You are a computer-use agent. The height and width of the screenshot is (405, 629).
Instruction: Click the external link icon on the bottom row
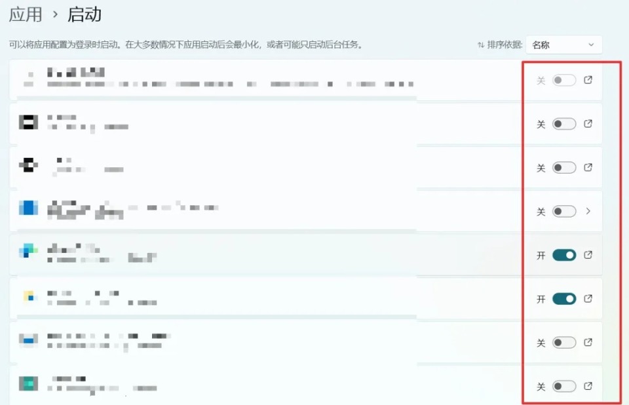(x=587, y=386)
